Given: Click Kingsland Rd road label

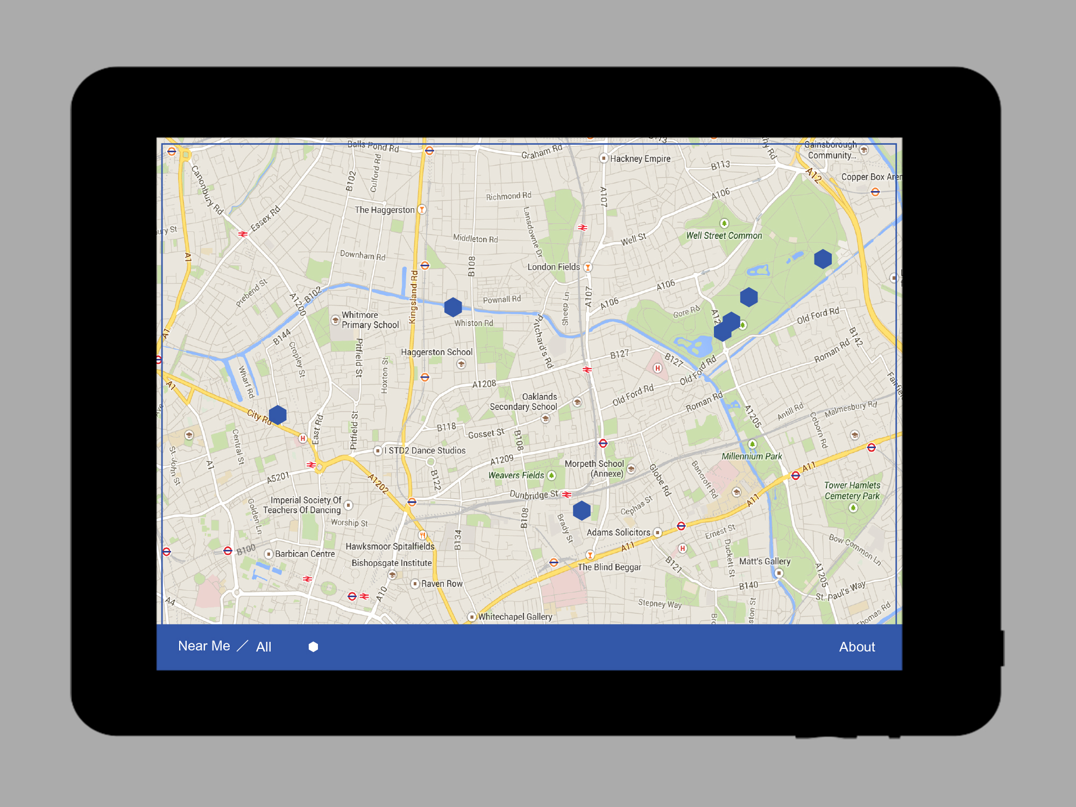Looking at the screenshot, I should tap(413, 297).
